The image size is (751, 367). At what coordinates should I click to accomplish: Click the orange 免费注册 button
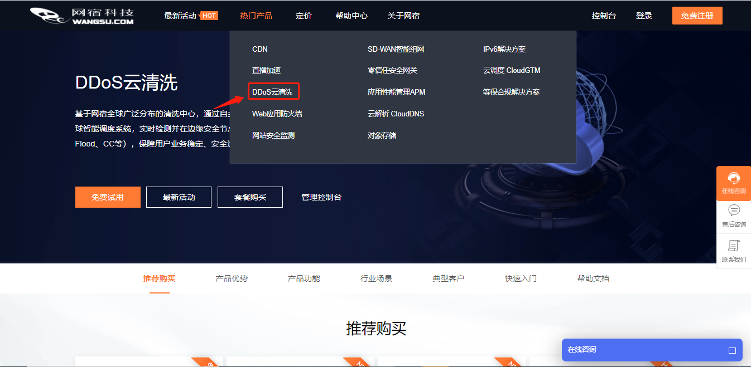697,16
